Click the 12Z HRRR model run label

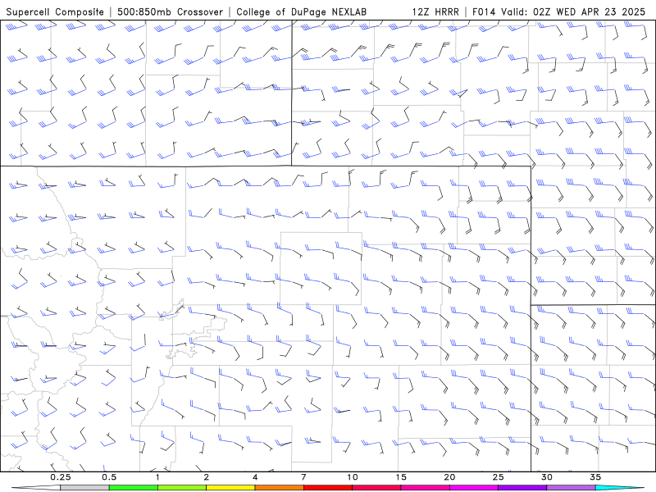pos(435,12)
